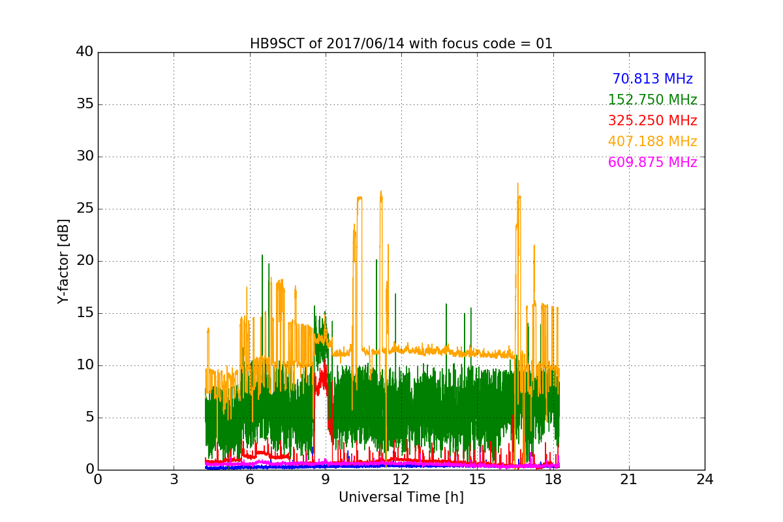Click the y-axis tick label '15'
Viewport: 783px width, 522px height.
[85, 313]
